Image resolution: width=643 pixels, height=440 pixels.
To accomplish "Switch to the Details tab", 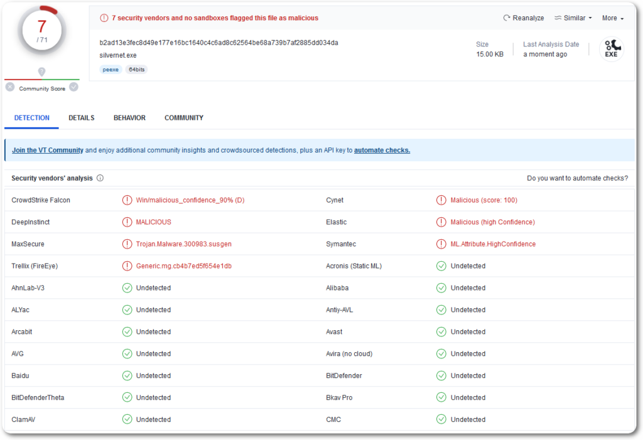I will [x=82, y=118].
